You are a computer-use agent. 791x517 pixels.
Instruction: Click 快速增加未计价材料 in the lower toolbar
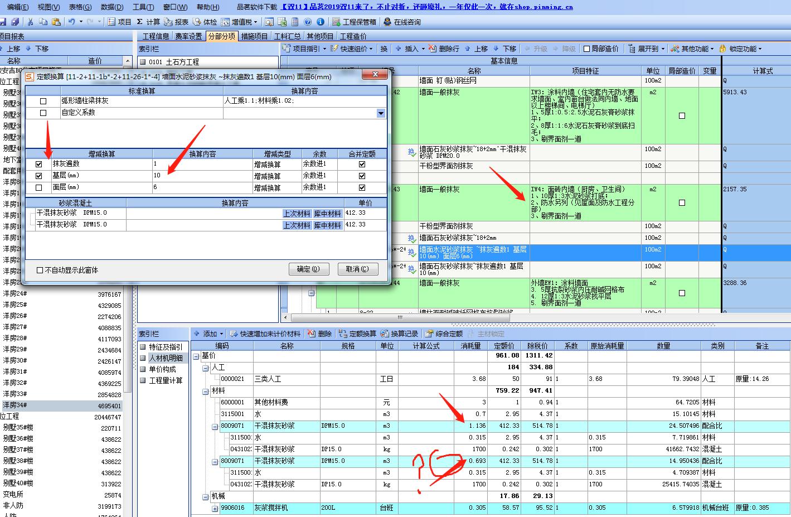(x=265, y=334)
